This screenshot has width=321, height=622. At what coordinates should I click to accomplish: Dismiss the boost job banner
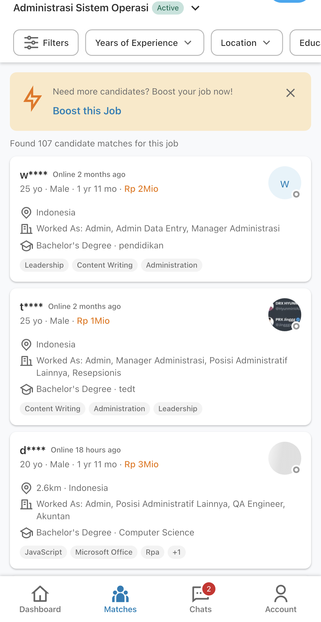tap(290, 93)
